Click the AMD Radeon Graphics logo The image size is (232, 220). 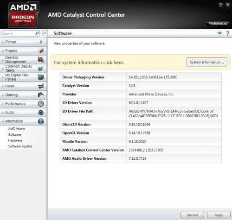[23, 14]
